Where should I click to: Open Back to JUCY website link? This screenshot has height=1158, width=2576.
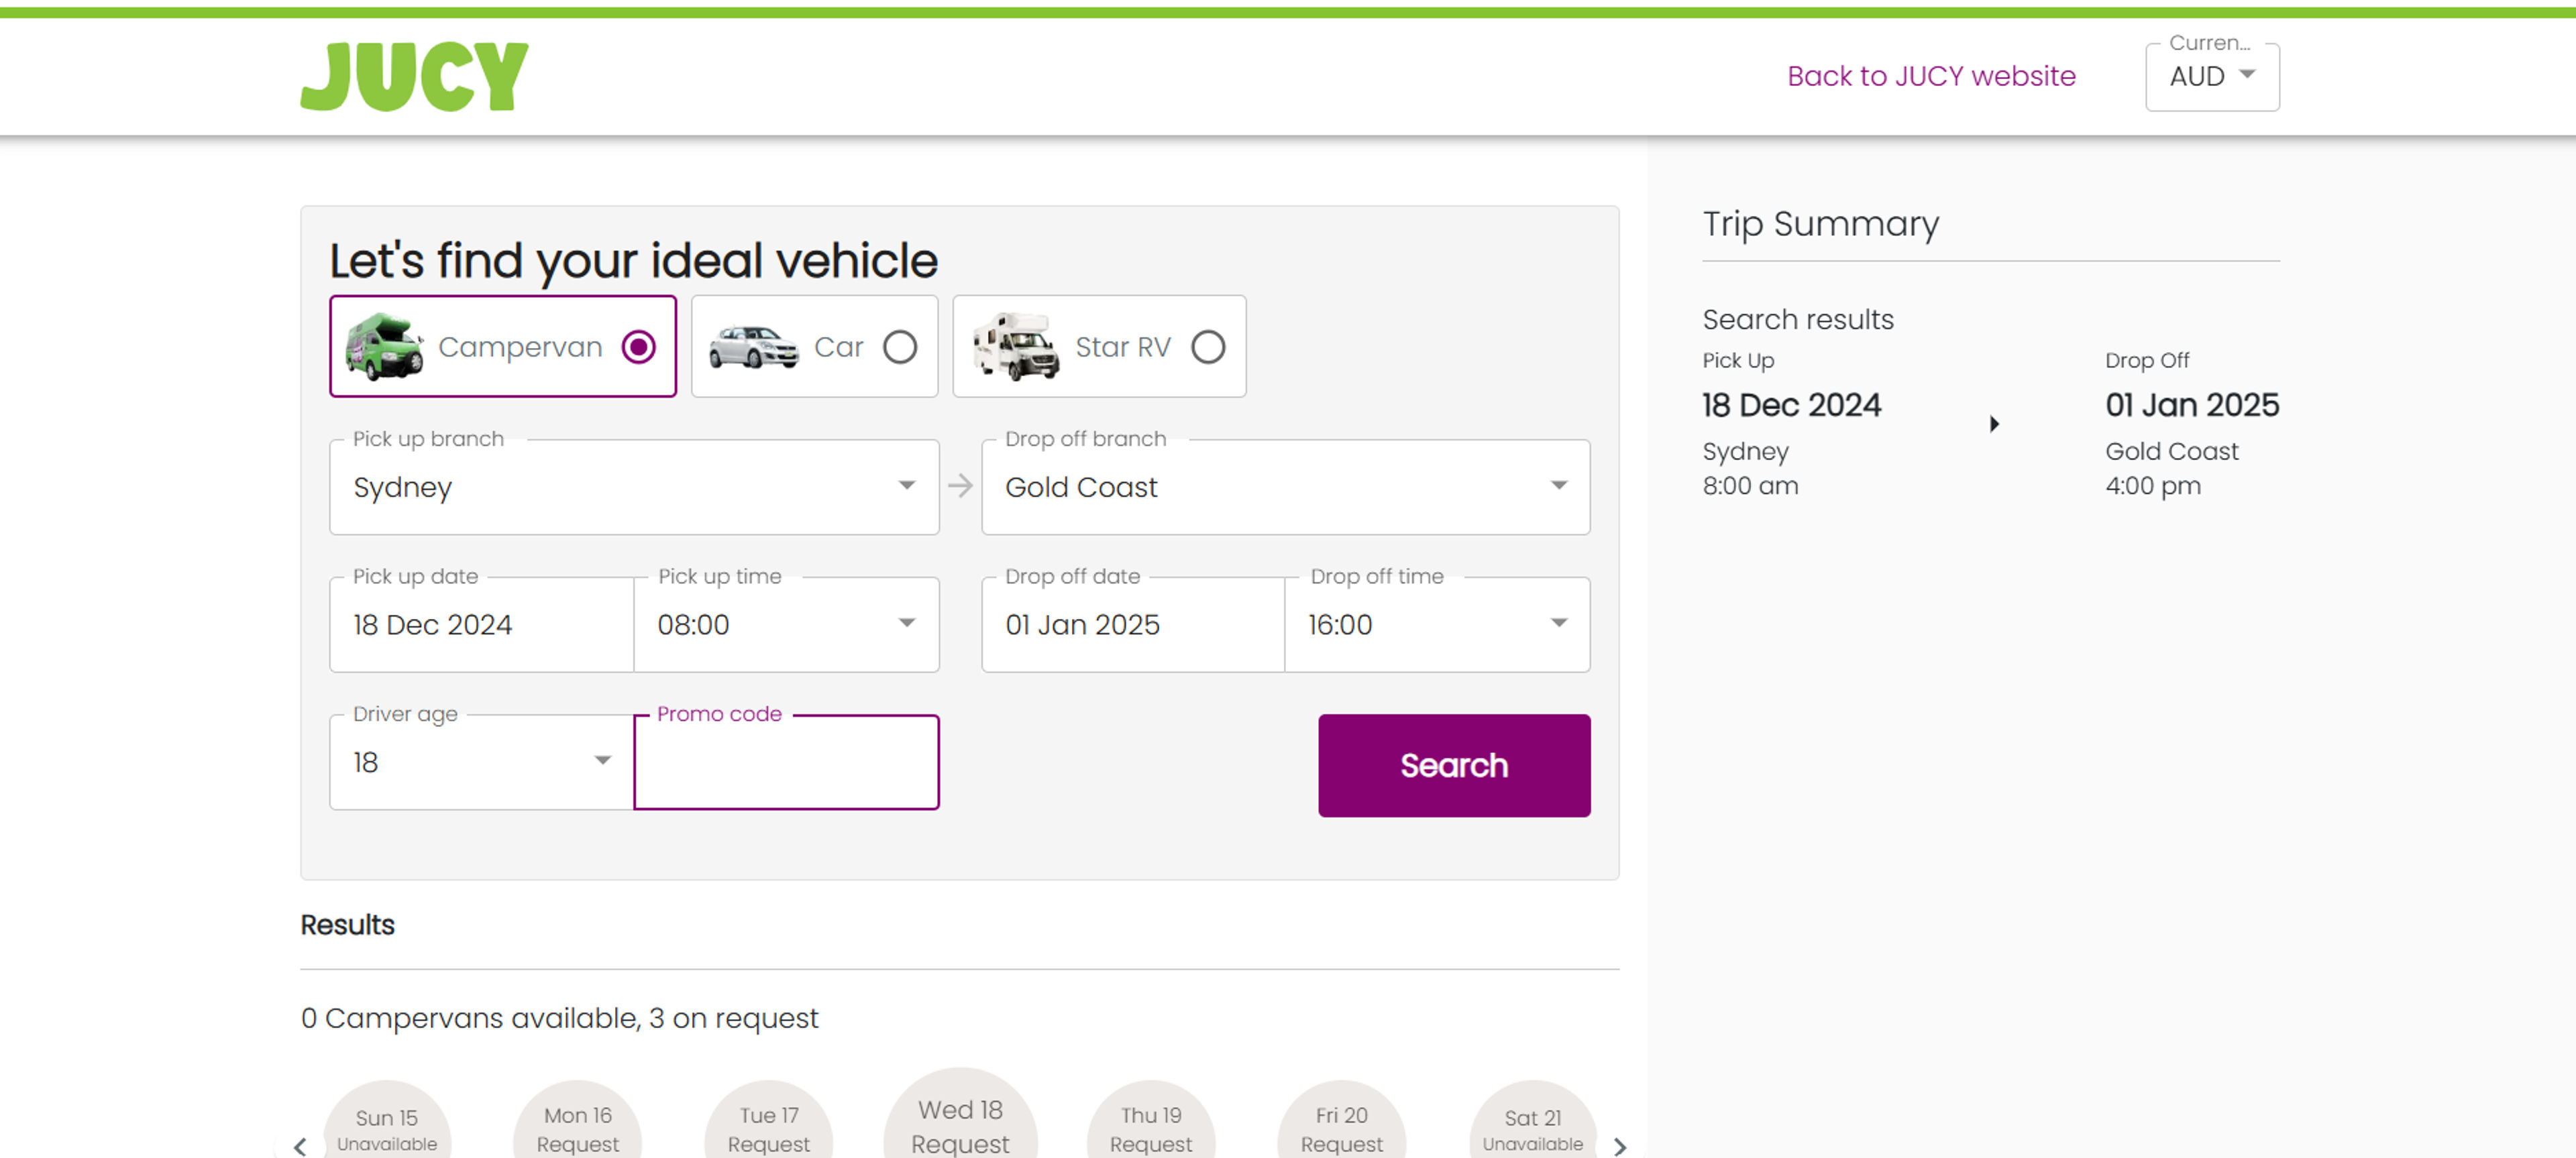[1931, 76]
